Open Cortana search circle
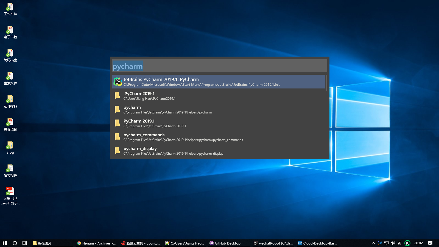 tap(15, 243)
